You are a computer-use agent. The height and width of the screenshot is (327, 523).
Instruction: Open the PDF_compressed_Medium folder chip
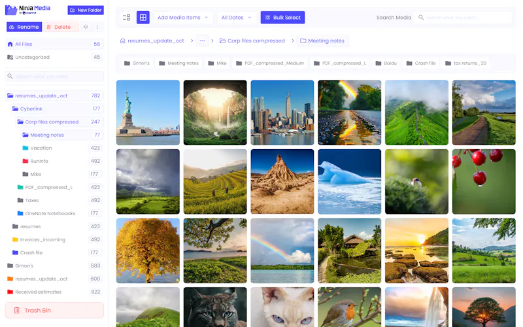270,63
